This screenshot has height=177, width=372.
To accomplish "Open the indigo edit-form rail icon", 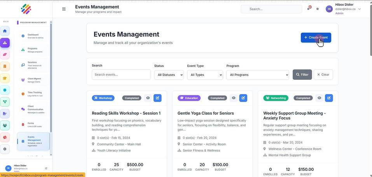I will coord(5,114).
